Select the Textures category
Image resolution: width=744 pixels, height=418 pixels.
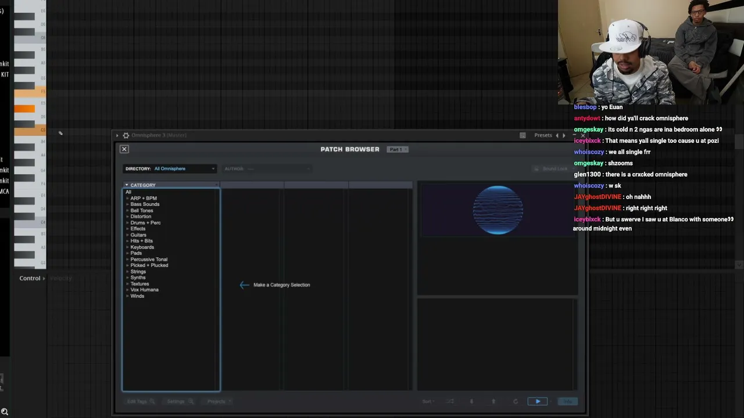point(139,284)
